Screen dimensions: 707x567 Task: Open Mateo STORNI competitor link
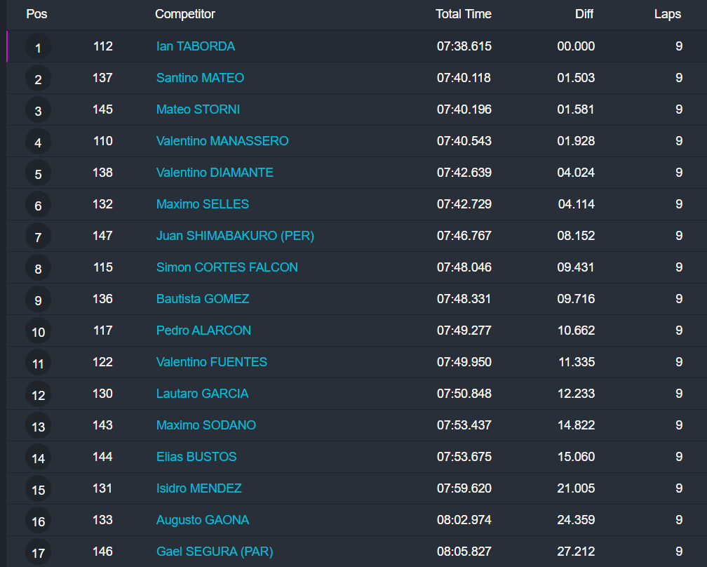click(x=198, y=109)
